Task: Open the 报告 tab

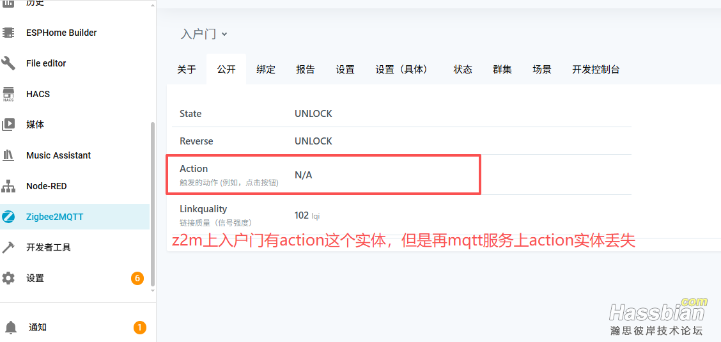Action: click(x=306, y=70)
